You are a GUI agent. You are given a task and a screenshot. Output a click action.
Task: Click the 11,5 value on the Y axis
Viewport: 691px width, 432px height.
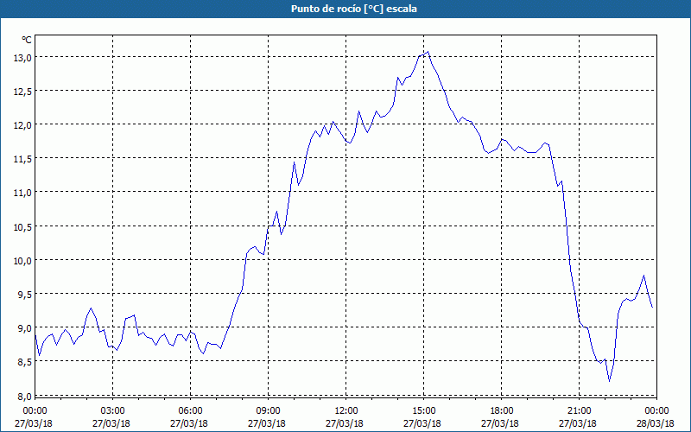click(22, 159)
